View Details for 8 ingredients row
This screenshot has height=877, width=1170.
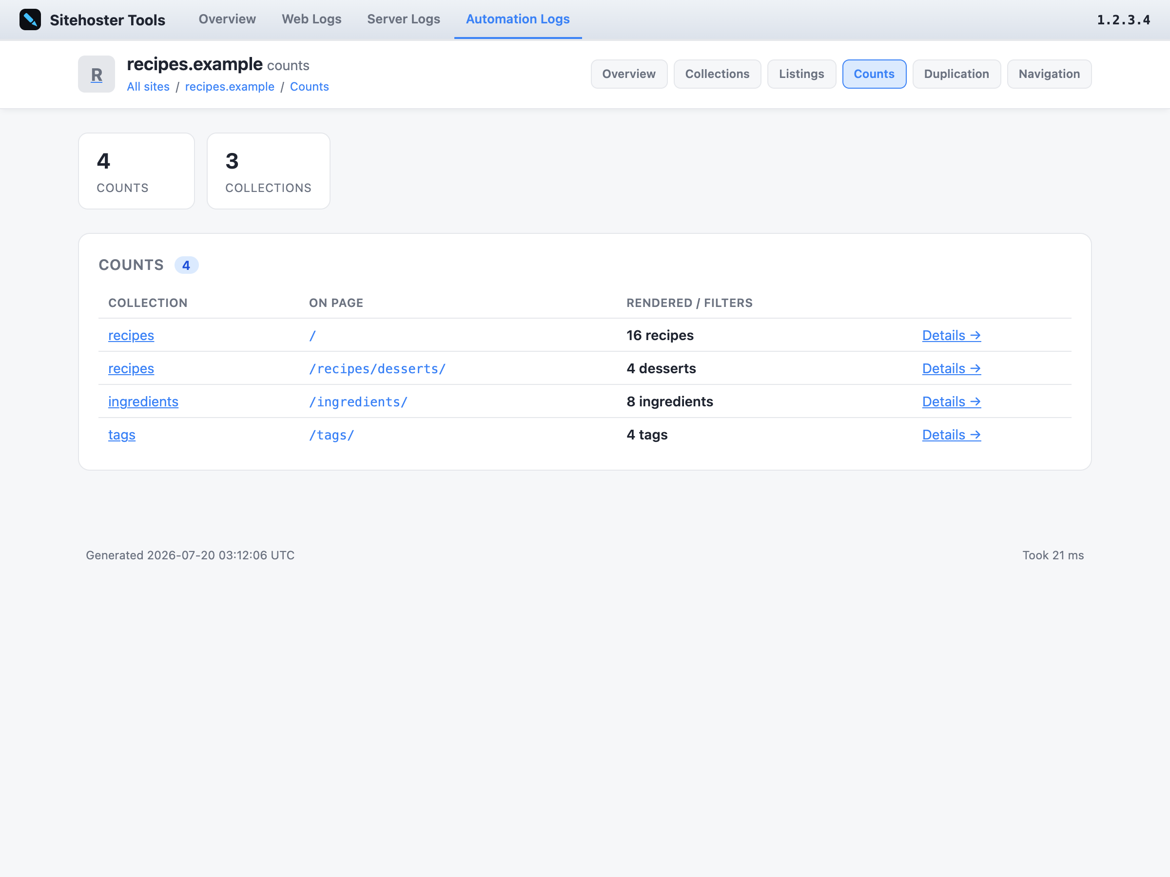click(951, 402)
